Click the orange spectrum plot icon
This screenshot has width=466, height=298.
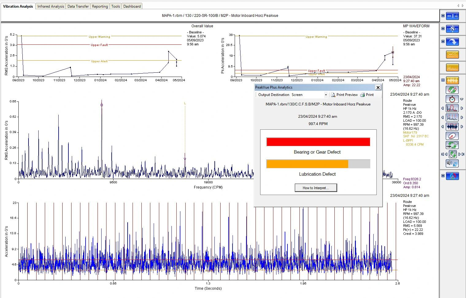452,67
